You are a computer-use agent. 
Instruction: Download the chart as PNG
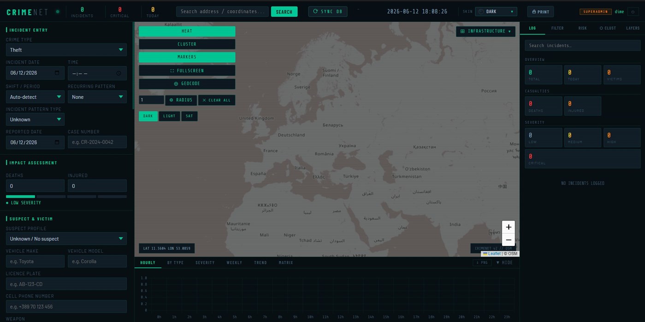click(x=482, y=263)
